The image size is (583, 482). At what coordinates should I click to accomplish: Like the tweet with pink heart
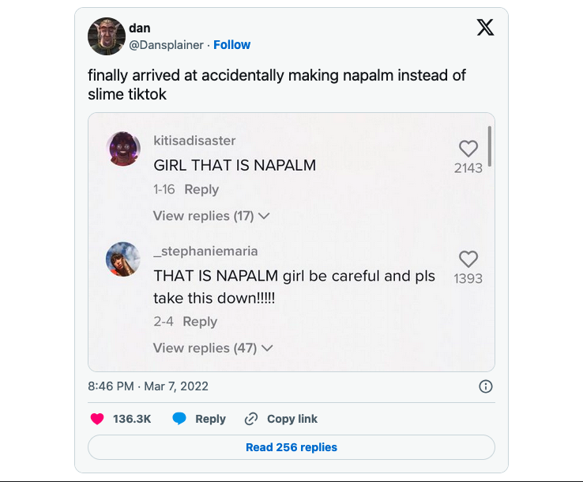97,419
